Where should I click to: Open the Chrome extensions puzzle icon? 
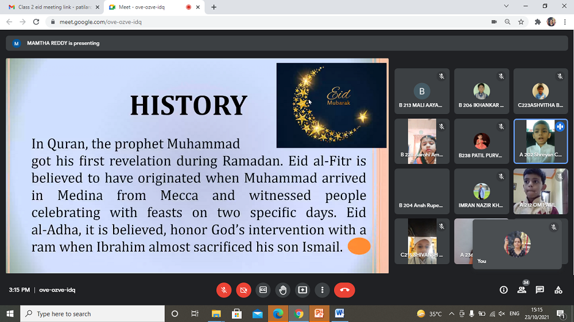[537, 22]
